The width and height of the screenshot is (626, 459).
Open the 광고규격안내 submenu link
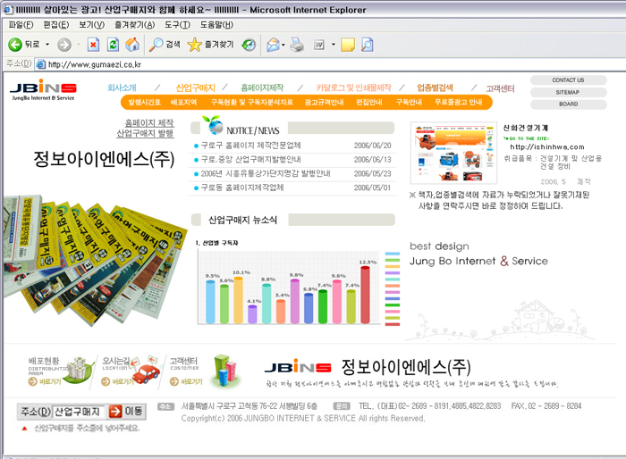pyautogui.click(x=324, y=102)
